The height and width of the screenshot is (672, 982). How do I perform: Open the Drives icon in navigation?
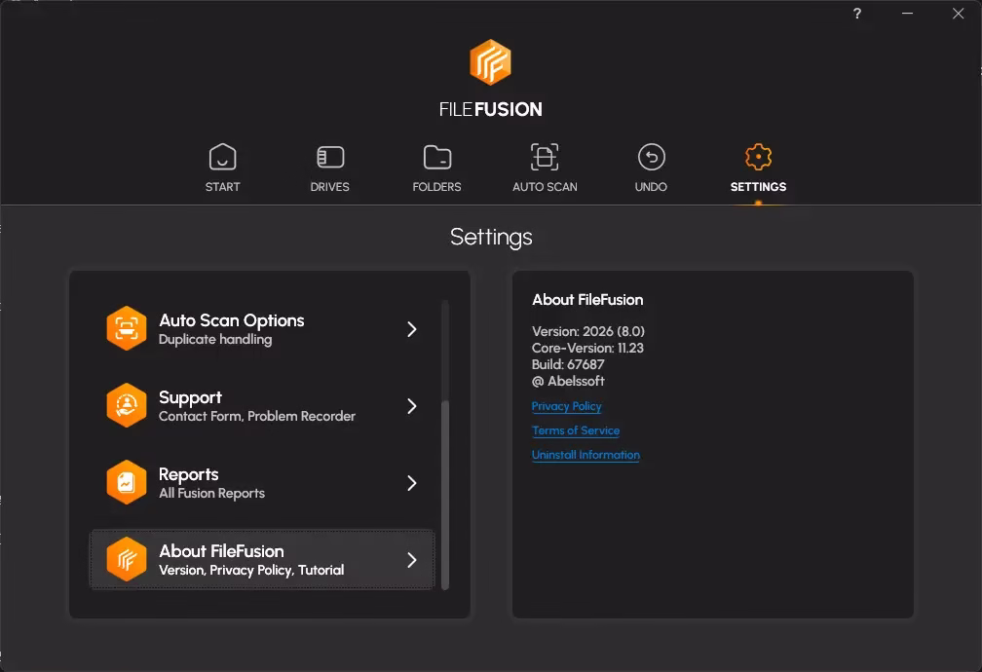pos(329,157)
